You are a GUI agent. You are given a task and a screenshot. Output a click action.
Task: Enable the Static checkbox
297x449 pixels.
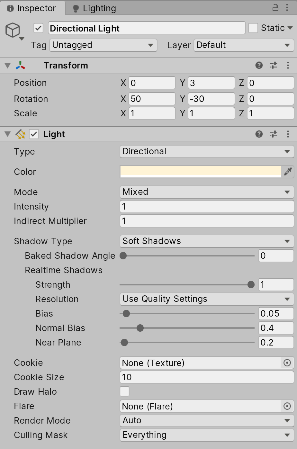pyautogui.click(x=253, y=28)
